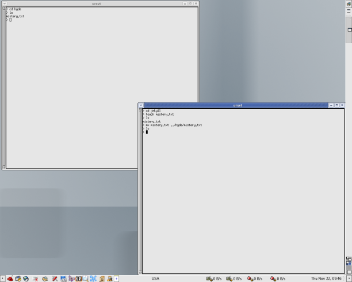The width and height of the screenshot is (352, 282).
Task: Minimize the background urxvt window
Action: click(x=185, y=3)
